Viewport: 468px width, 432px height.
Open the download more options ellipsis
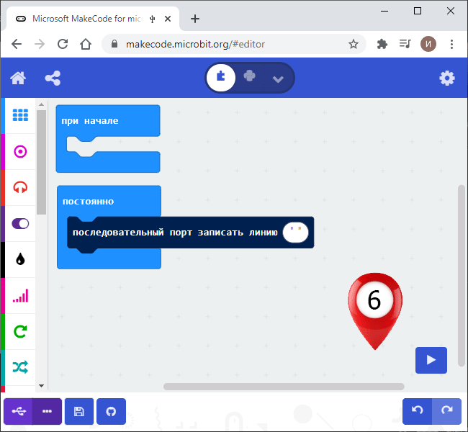(47, 411)
